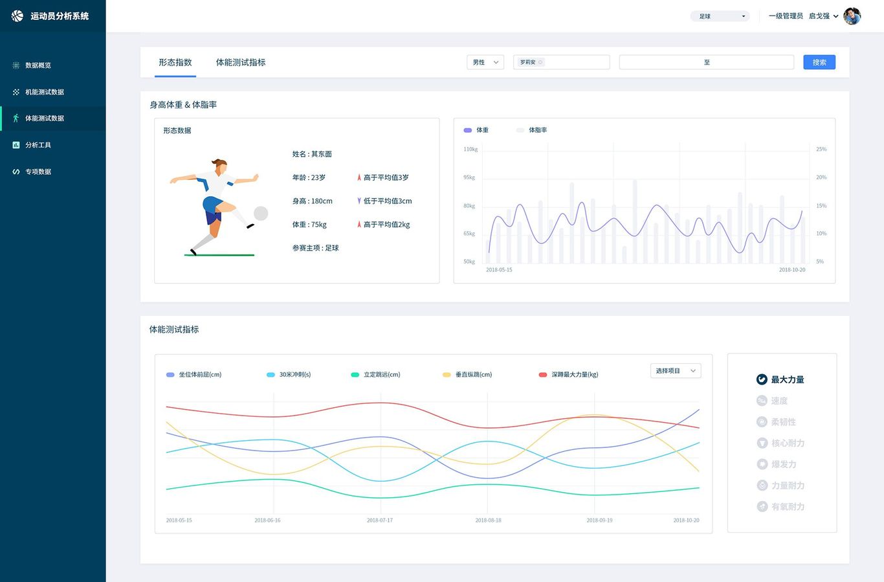
Task: Click the user avatar picture at top right
Action: [852, 16]
